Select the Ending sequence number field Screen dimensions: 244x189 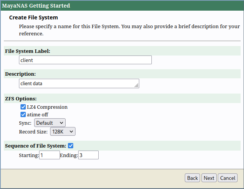[88, 155]
